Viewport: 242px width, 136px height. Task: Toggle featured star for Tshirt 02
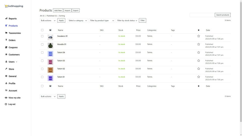point(199,69)
